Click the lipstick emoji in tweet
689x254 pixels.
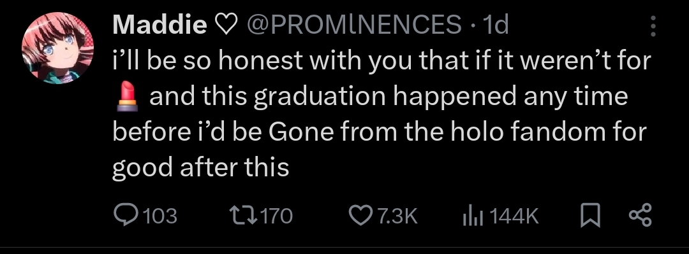coord(128,96)
